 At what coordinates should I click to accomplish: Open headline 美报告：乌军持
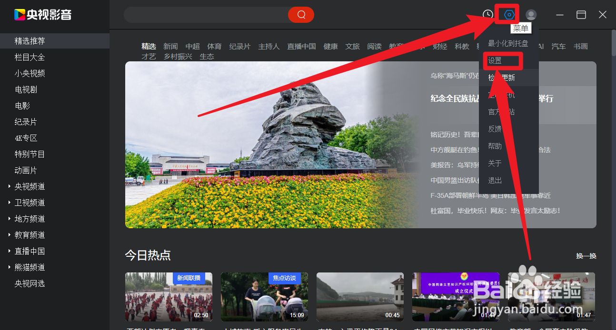tap(455, 165)
